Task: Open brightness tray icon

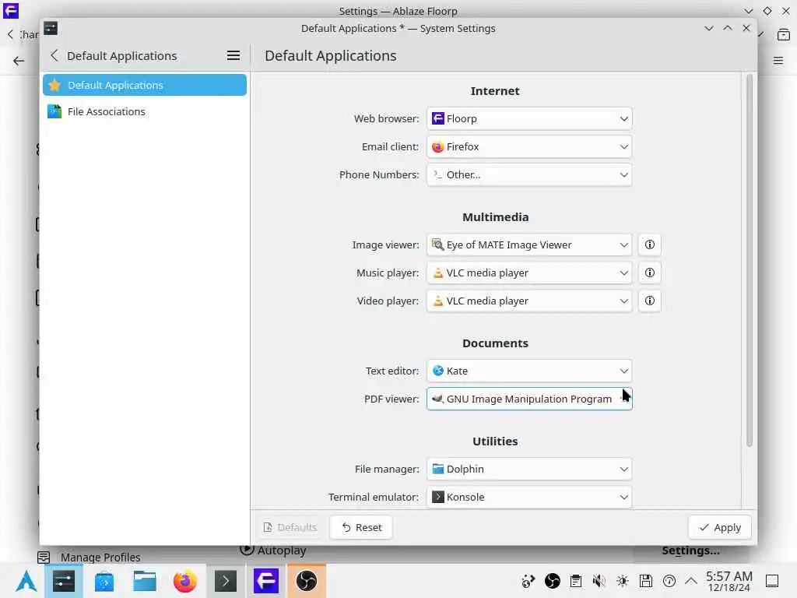Action: pos(622,581)
